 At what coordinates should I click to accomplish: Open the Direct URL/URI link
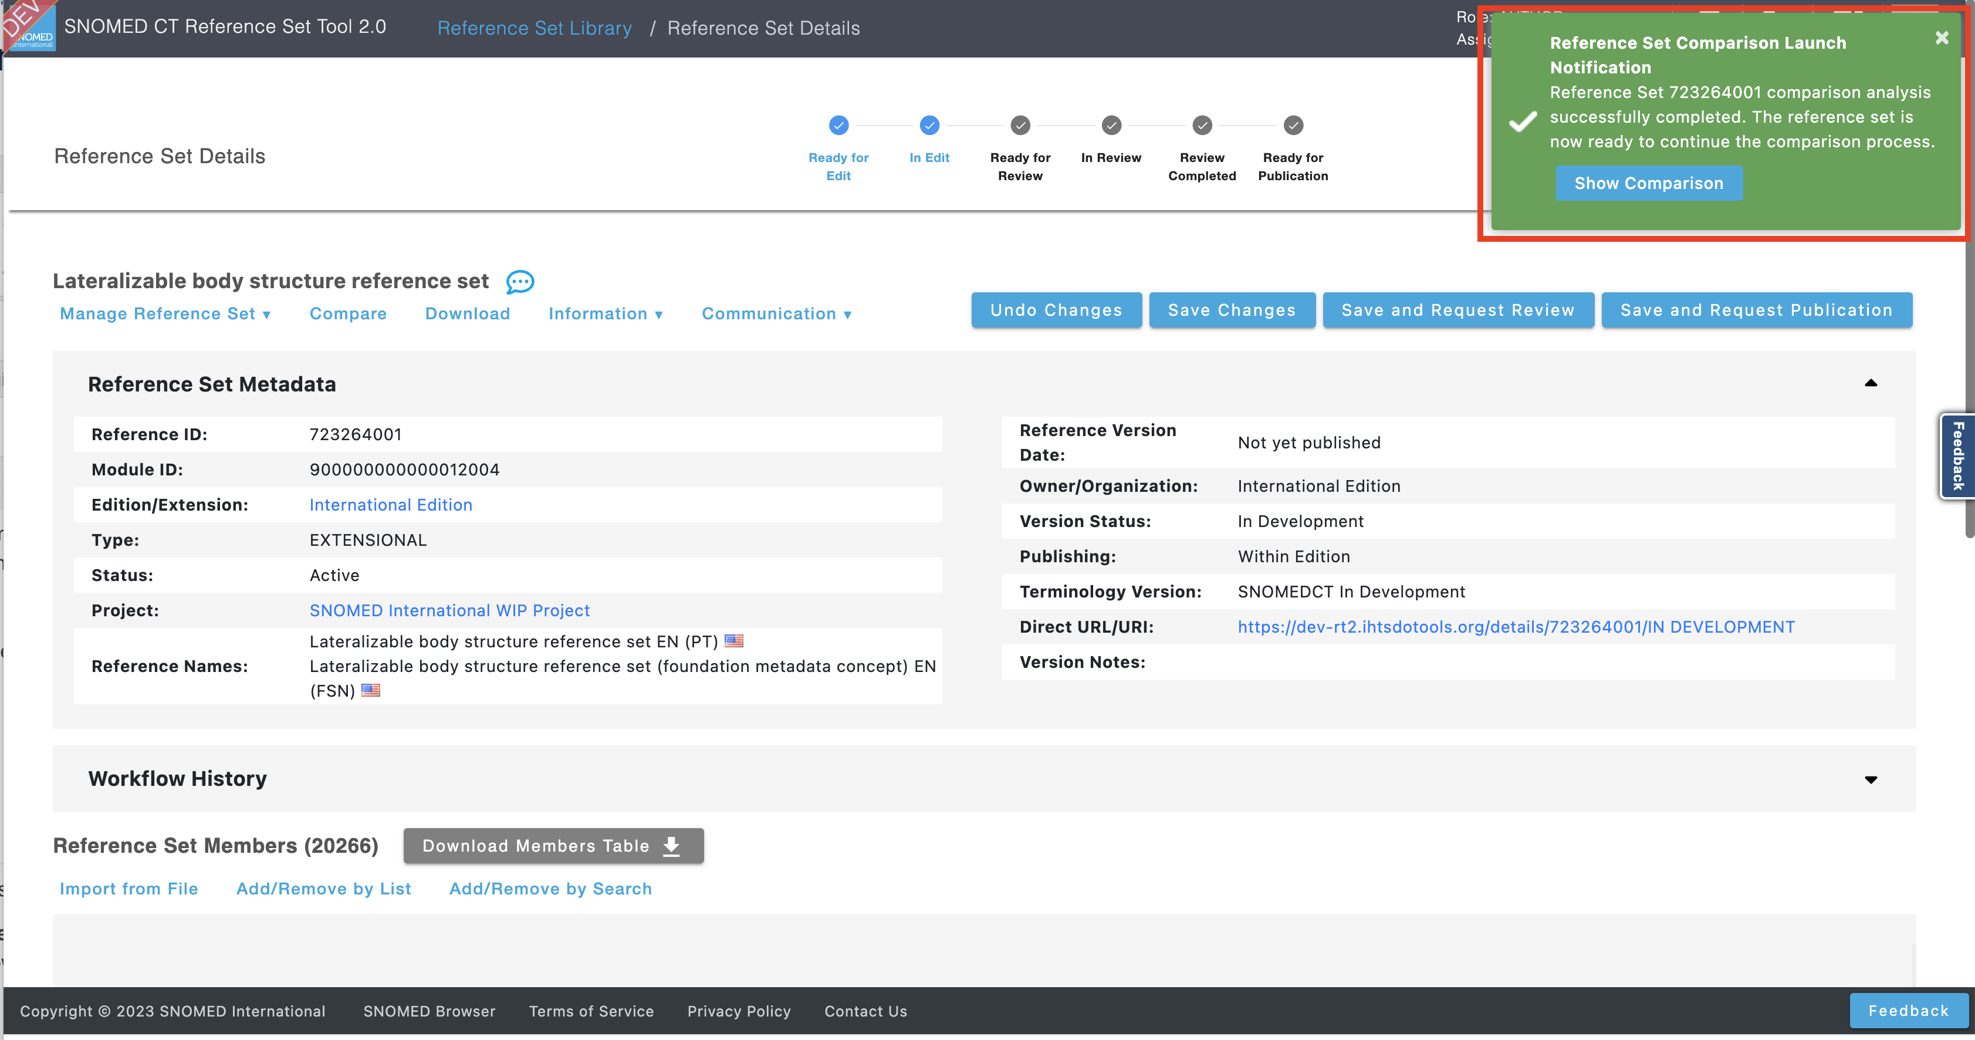[1516, 627]
